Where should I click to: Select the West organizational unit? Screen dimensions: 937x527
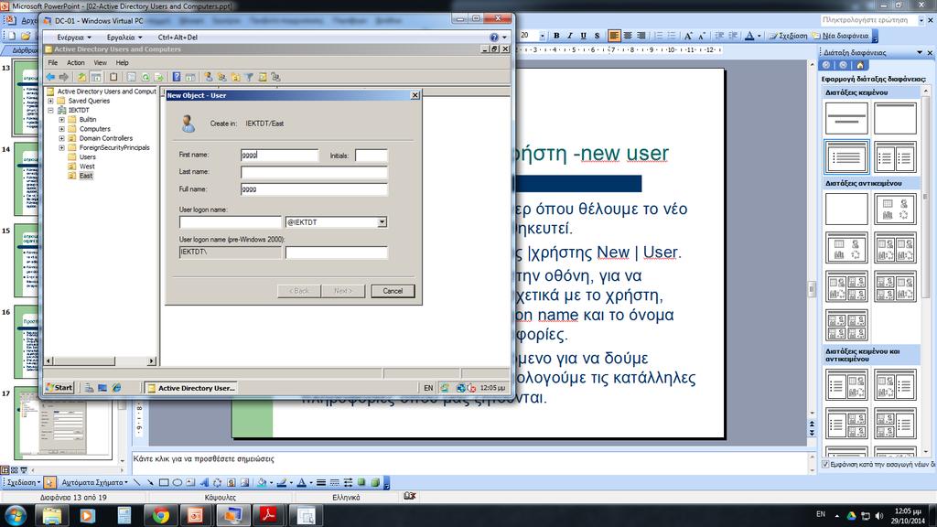point(87,167)
